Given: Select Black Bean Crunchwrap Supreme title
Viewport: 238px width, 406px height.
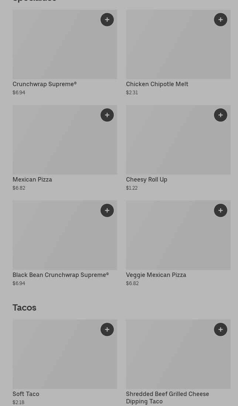Looking at the screenshot, I should [x=61, y=275].
